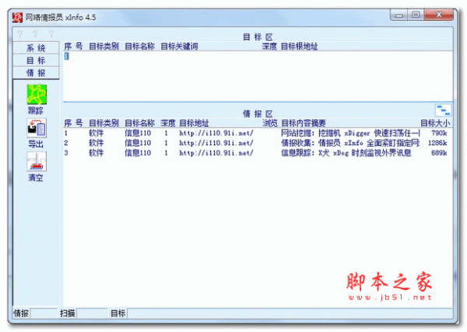Viewport: 467px width, 332px height.
Task: Open the 系统 sidebar tab
Action: point(36,48)
